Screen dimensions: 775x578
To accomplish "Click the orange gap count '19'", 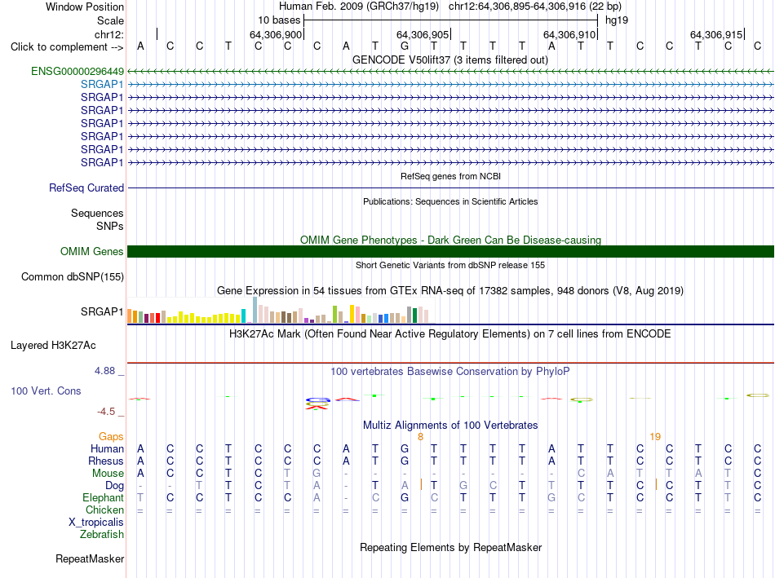I will [655, 437].
